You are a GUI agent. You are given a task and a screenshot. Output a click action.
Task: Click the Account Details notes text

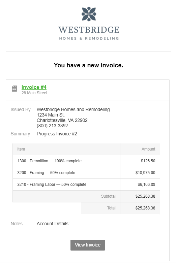click(x=53, y=224)
